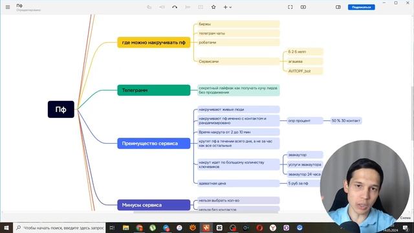Image resolution: width=414 pixels, height=233 pixels.
Task: Click the 'накручивают живые люди' subtopic
Action: 239,109
